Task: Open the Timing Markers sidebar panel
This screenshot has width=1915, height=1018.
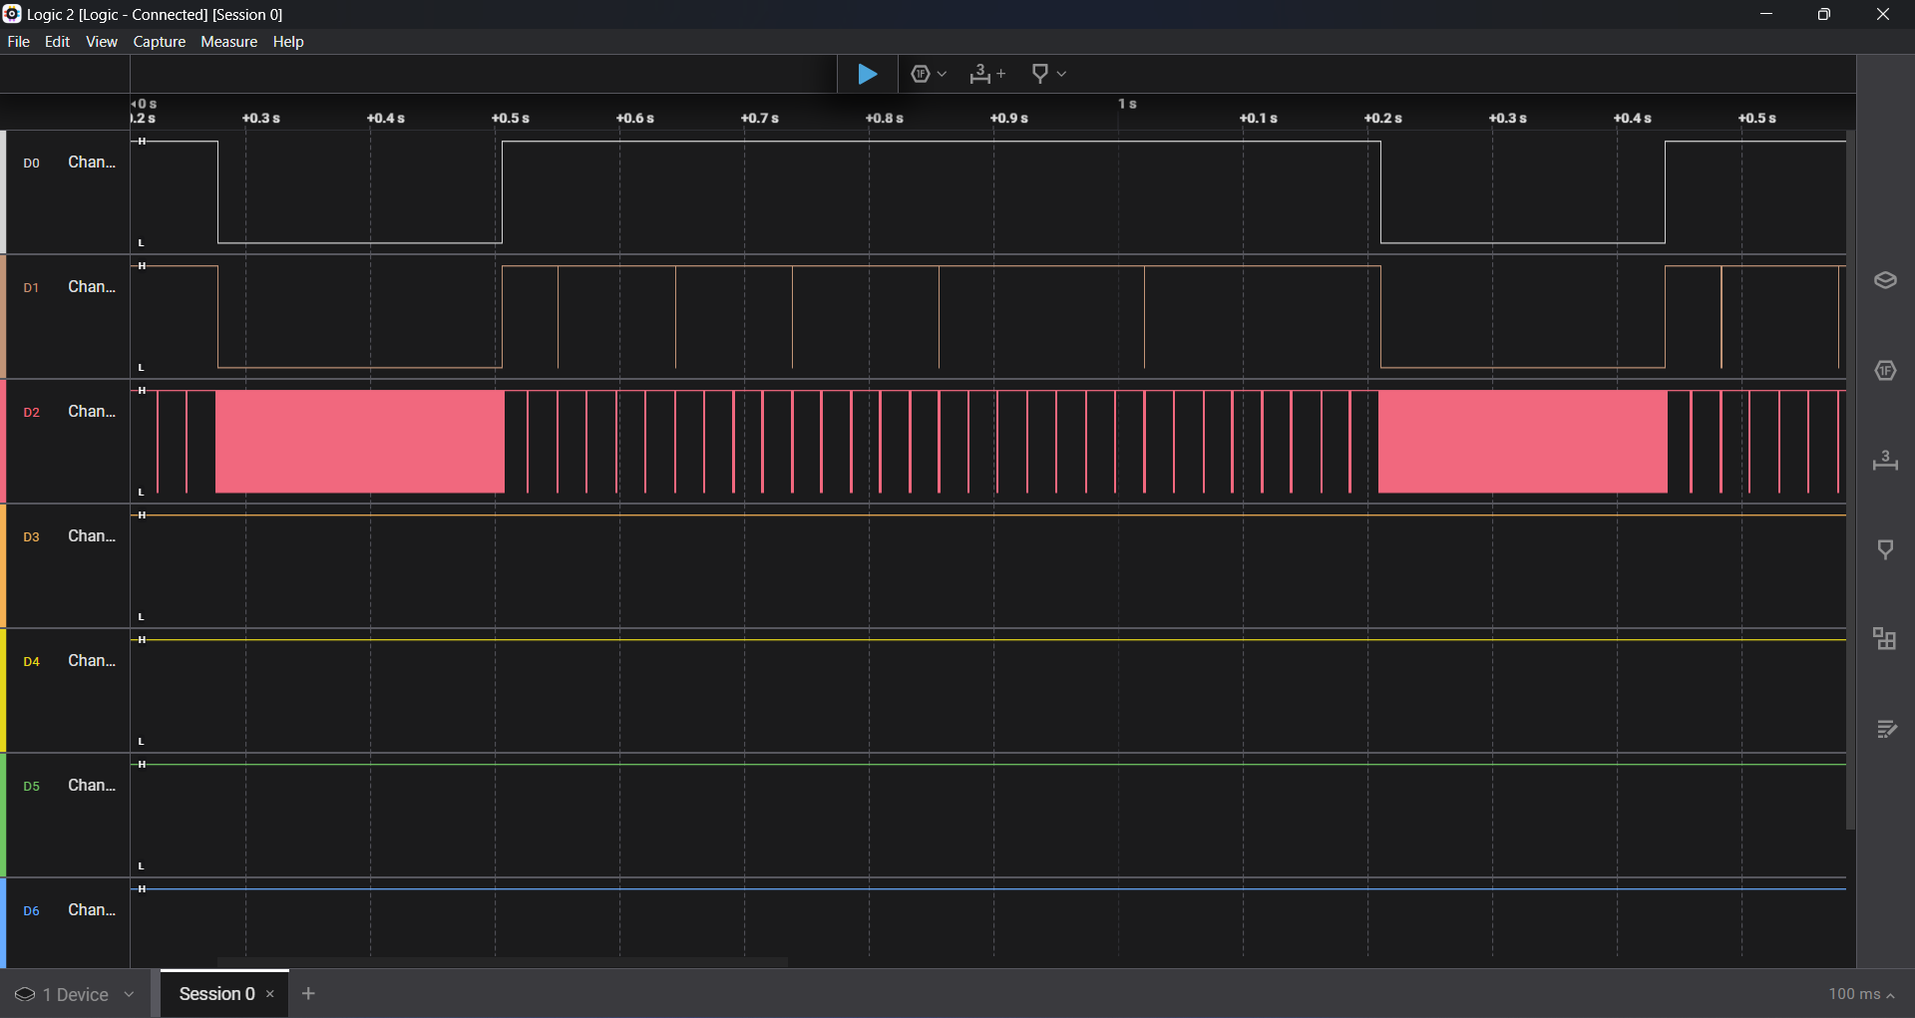Action: pos(1885,549)
